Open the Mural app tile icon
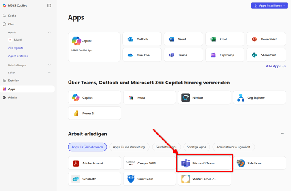This screenshot has width=291, height=191. pos(131,97)
